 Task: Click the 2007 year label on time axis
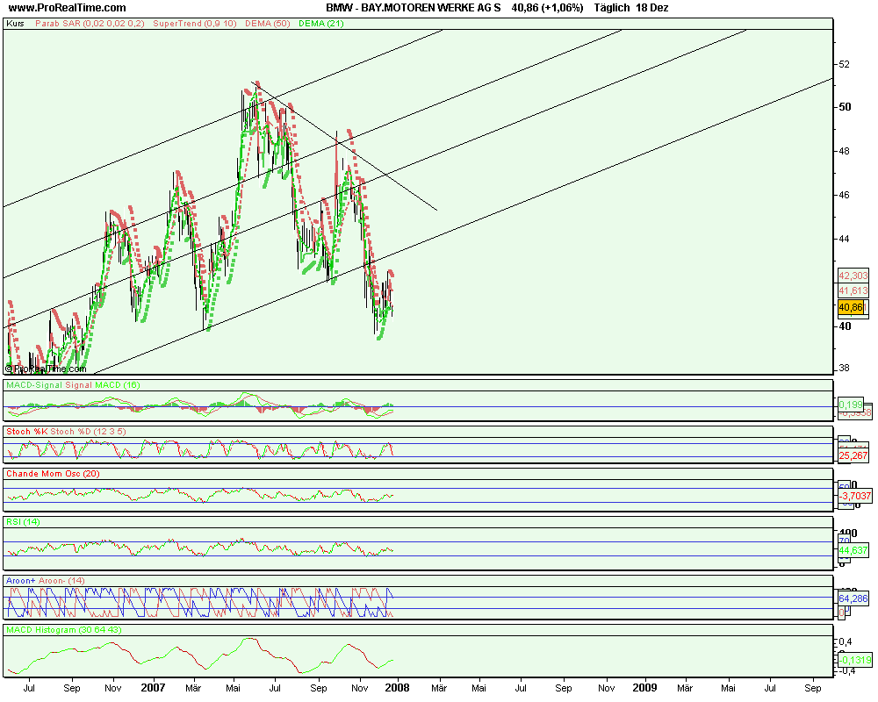pyautogui.click(x=152, y=687)
